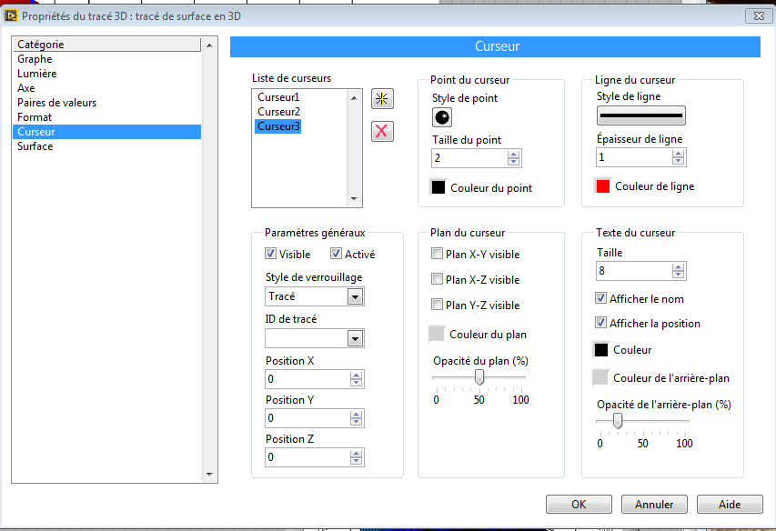Add a new cursor with the star icon
776x531 pixels.
382,99
